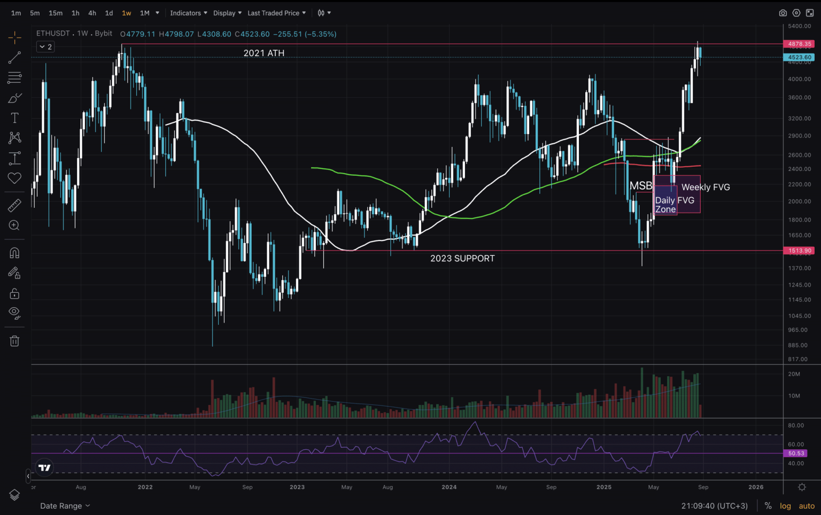Take a chart snapshot with the camera icon
The width and height of the screenshot is (821, 515).
pyautogui.click(x=783, y=12)
